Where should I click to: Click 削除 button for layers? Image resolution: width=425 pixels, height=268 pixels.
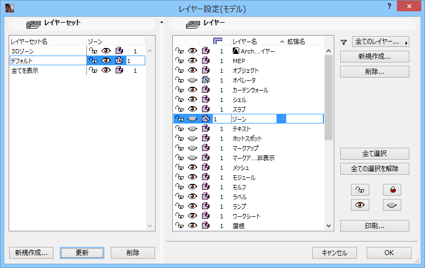click(x=375, y=72)
